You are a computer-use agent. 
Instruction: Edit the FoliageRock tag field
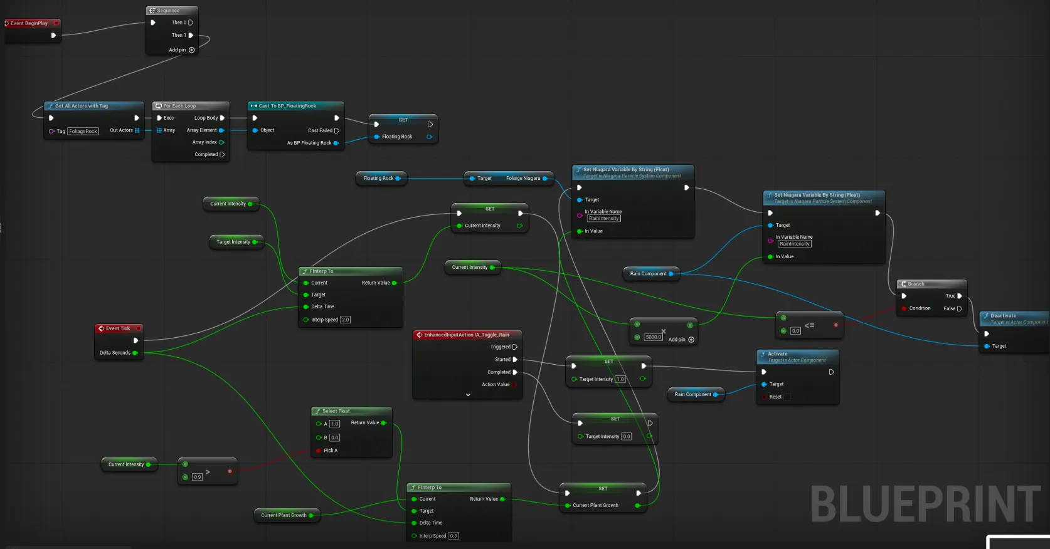point(83,132)
